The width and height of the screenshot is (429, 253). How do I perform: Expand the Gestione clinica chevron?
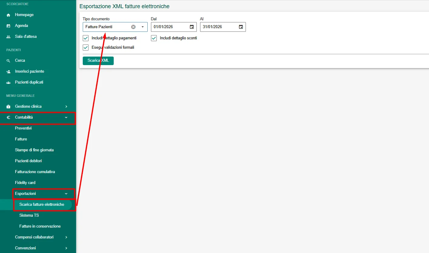(x=66, y=107)
